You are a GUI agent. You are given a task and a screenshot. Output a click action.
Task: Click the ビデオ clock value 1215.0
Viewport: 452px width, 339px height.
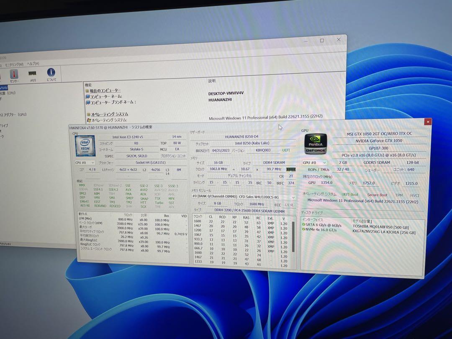pyautogui.click(x=411, y=183)
